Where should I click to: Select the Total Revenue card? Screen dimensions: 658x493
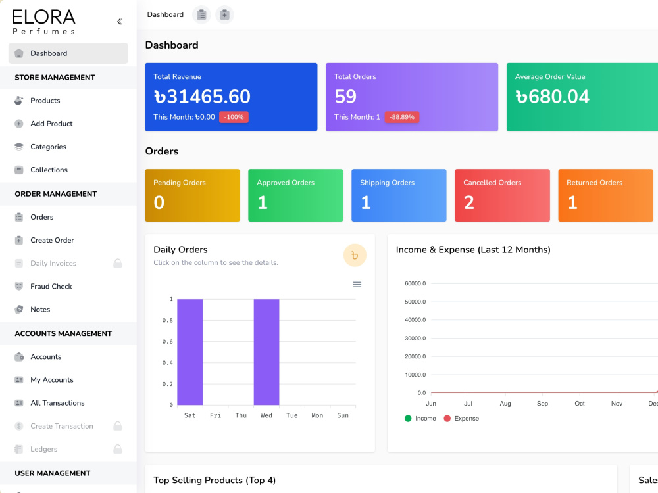(231, 97)
